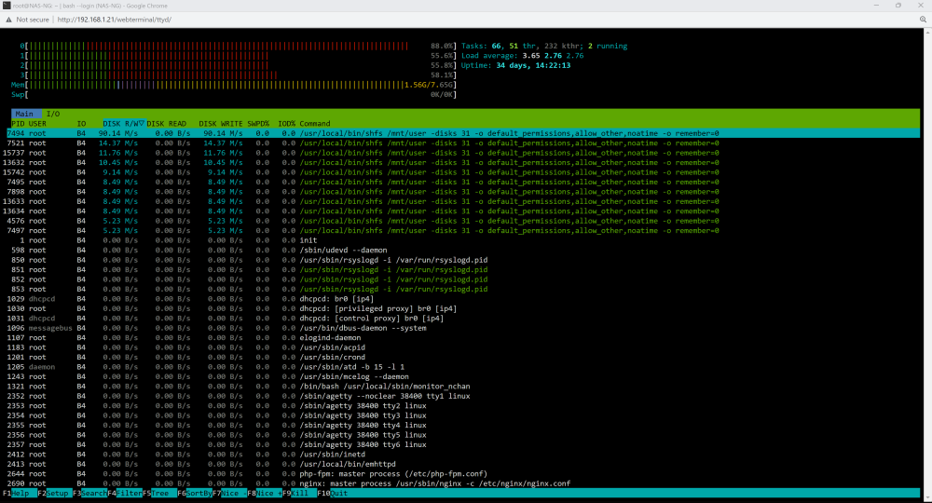Select the process row with PID 7521

click(463, 143)
